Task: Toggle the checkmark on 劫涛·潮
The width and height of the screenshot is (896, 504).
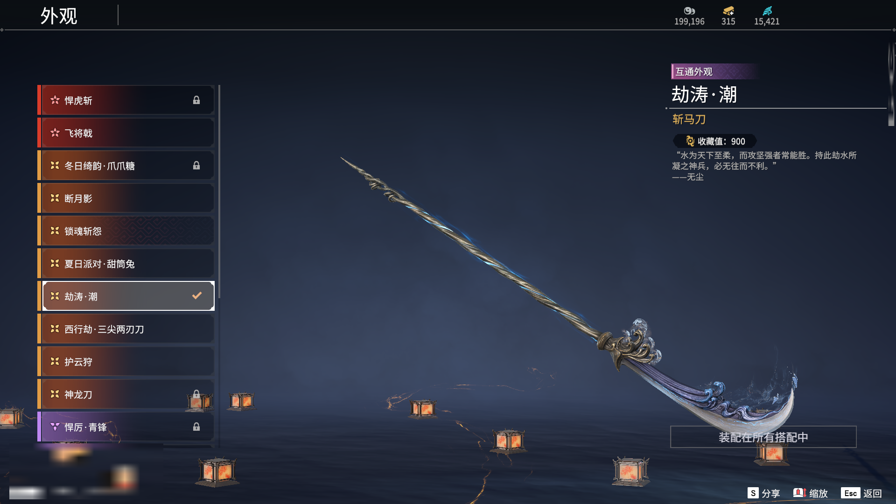Action: point(197,295)
